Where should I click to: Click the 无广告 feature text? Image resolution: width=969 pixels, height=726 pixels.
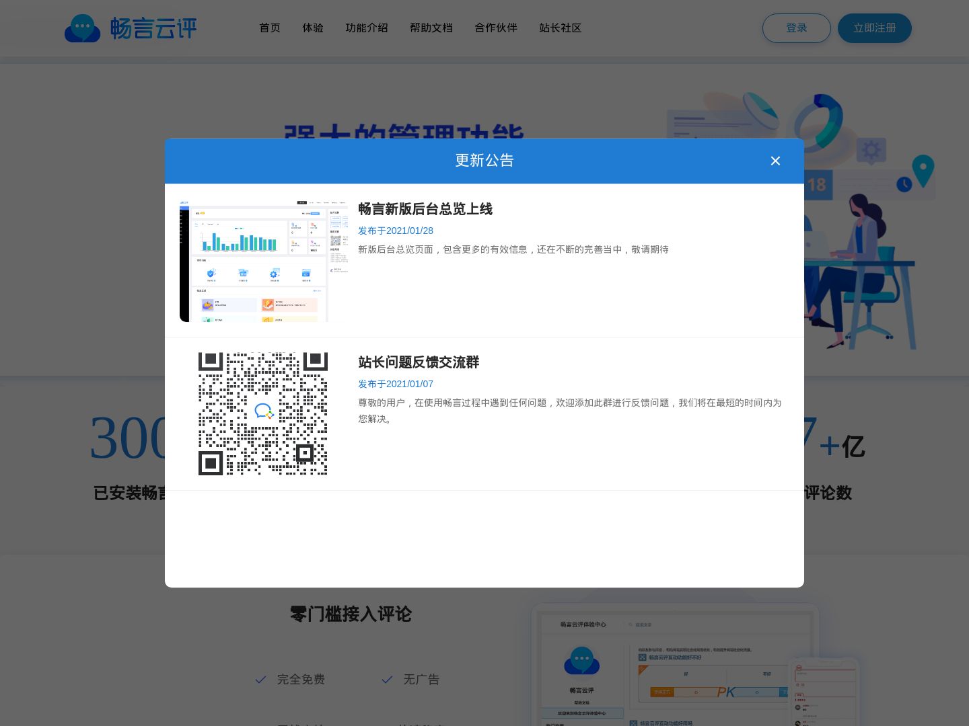point(421,680)
